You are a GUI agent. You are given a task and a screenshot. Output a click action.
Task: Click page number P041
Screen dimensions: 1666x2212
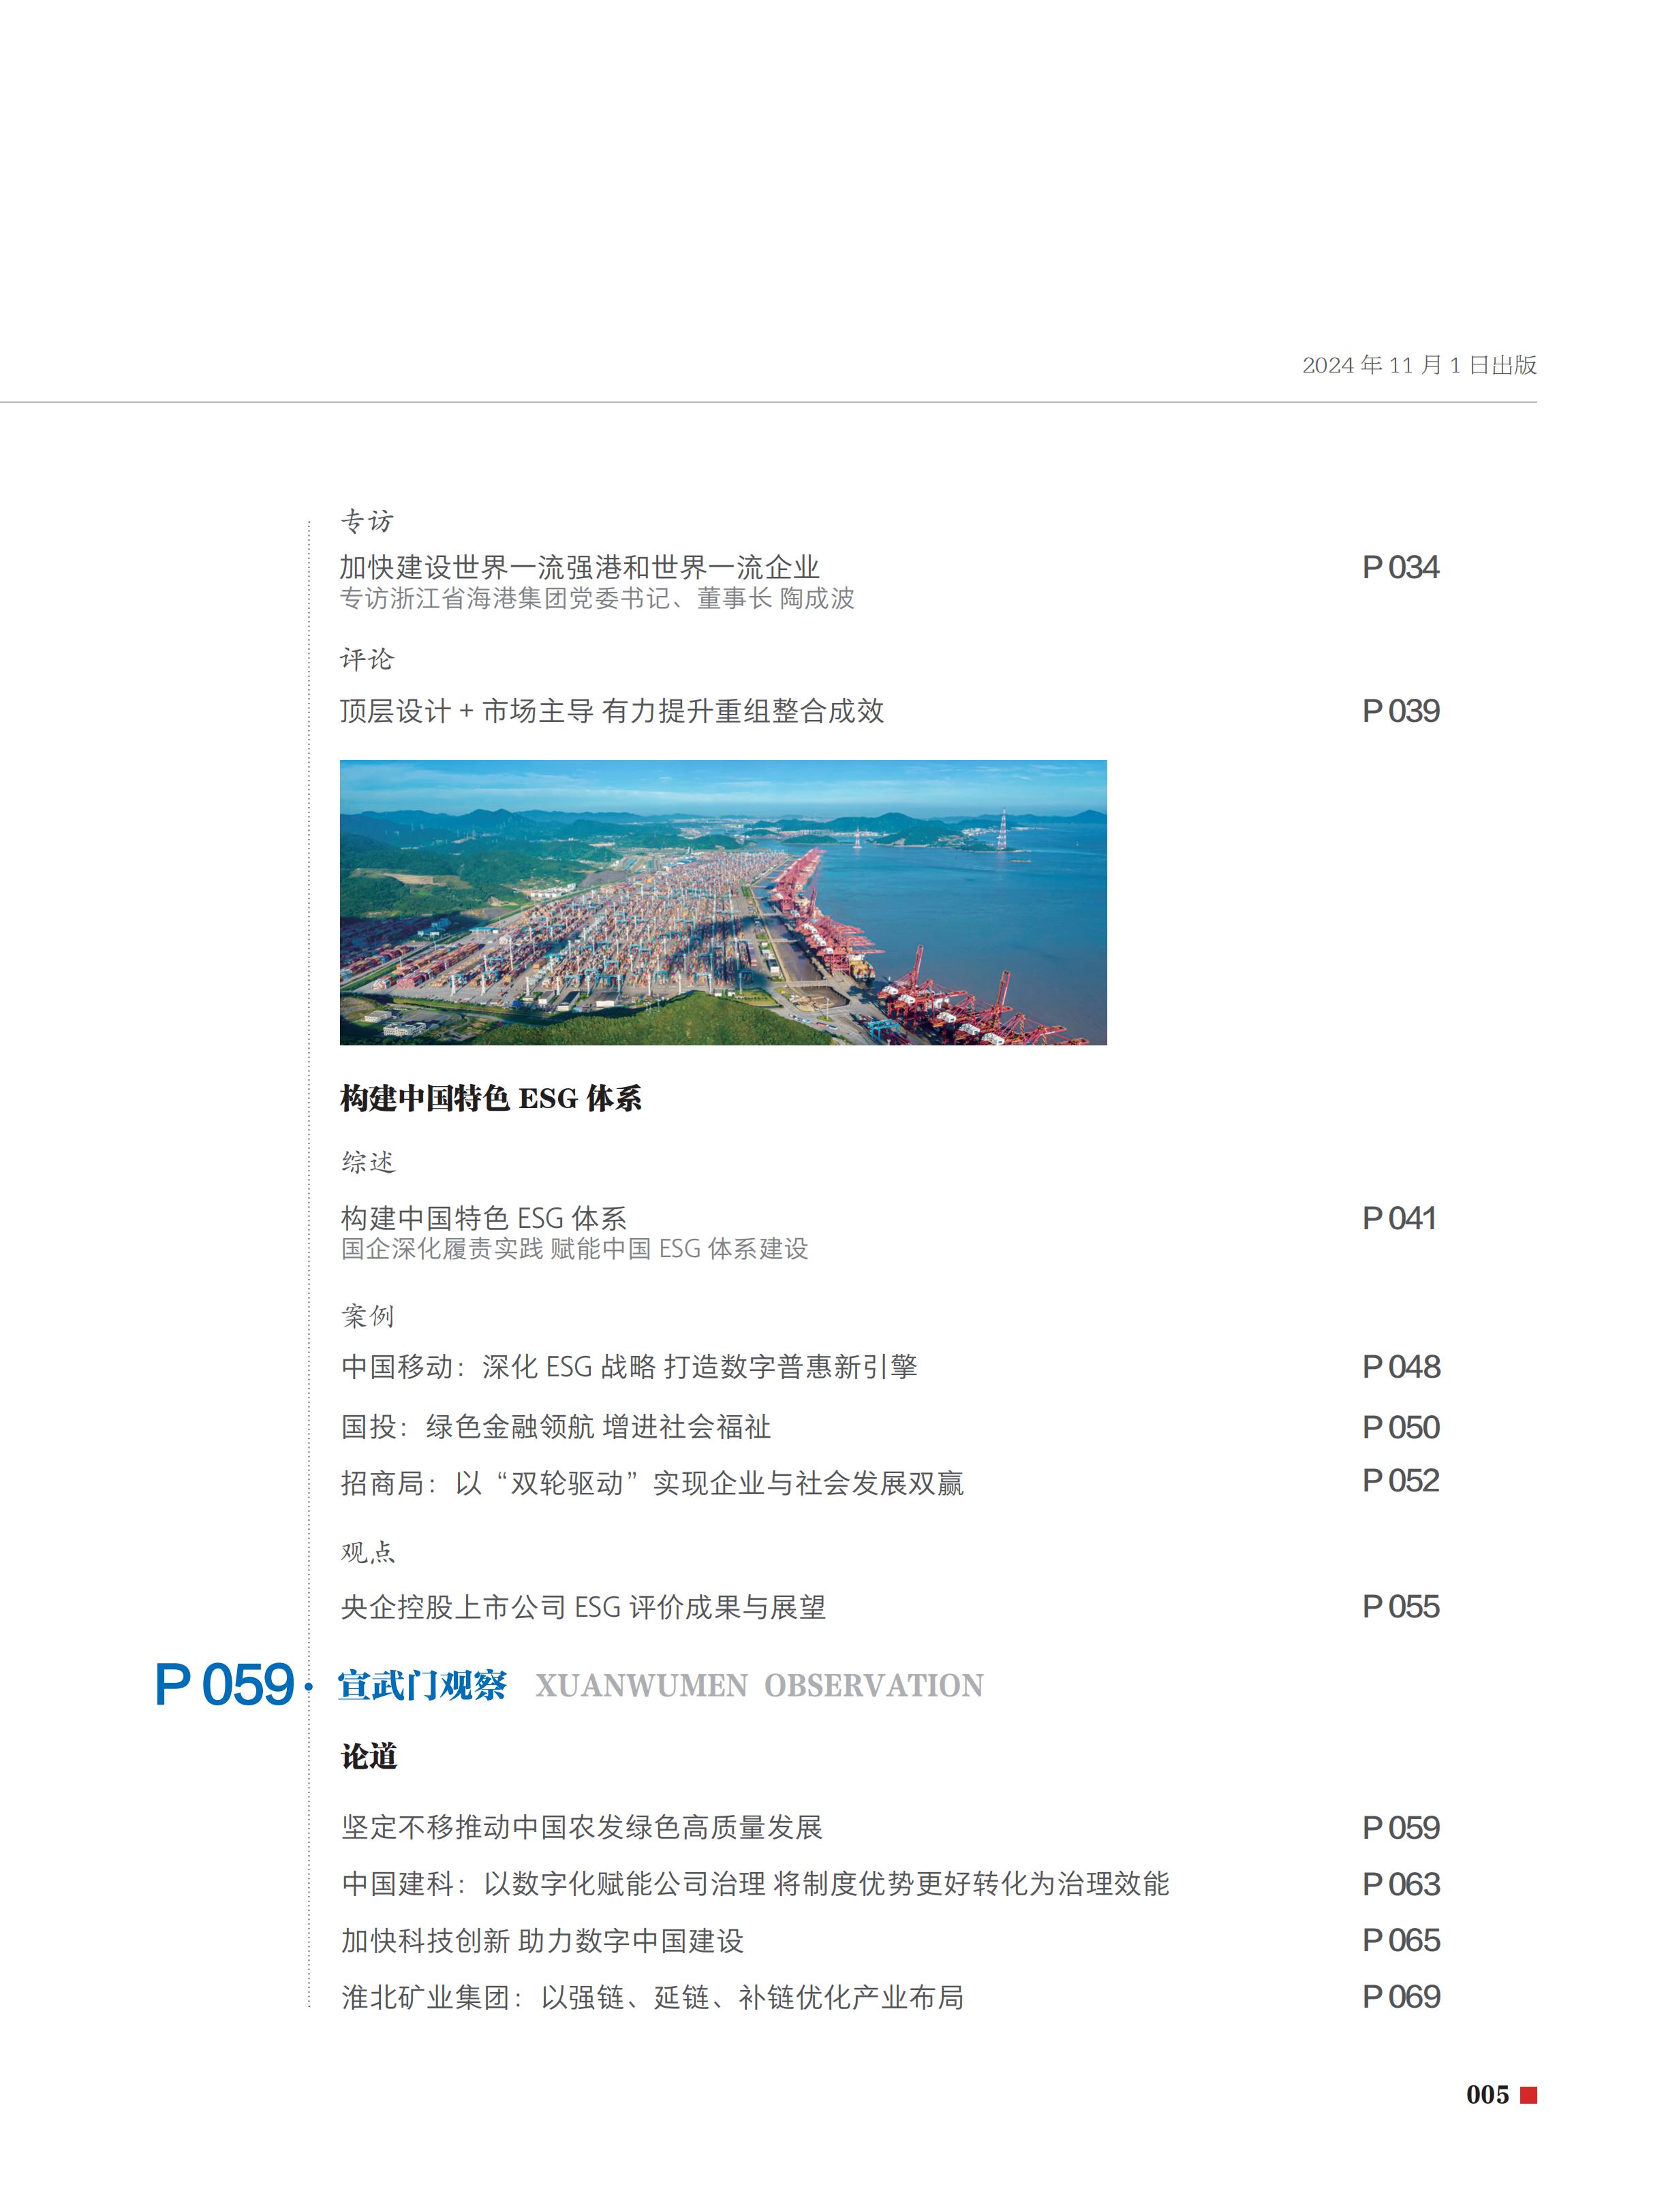click(1399, 1218)
